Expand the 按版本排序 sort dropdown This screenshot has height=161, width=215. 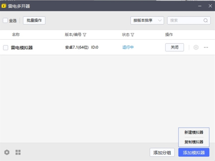[147, 20]
